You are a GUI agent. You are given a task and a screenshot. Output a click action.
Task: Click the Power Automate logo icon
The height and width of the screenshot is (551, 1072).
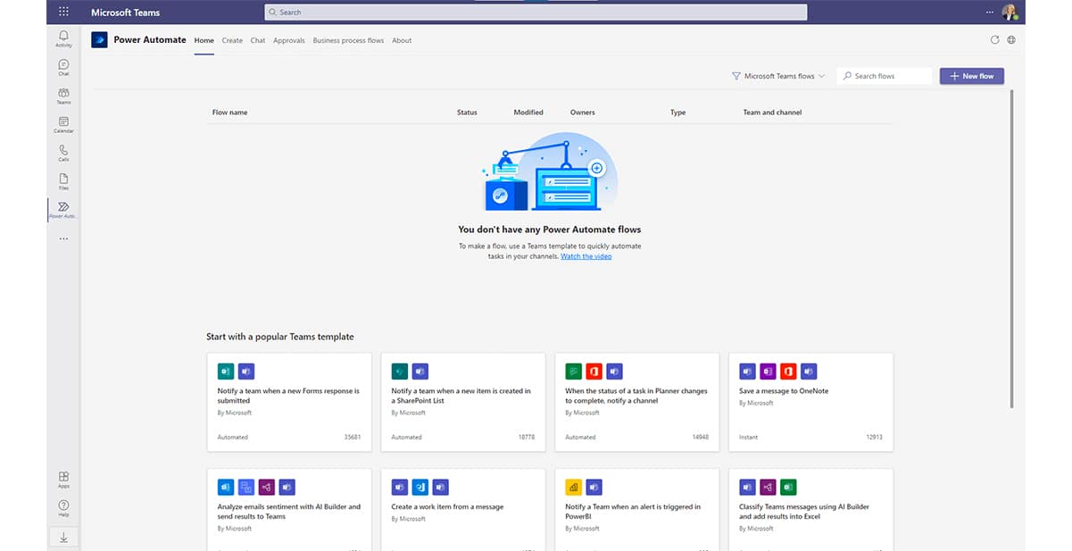[99, 40]
